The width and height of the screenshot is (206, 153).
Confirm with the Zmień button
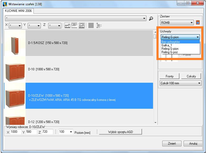coord(172,144)
